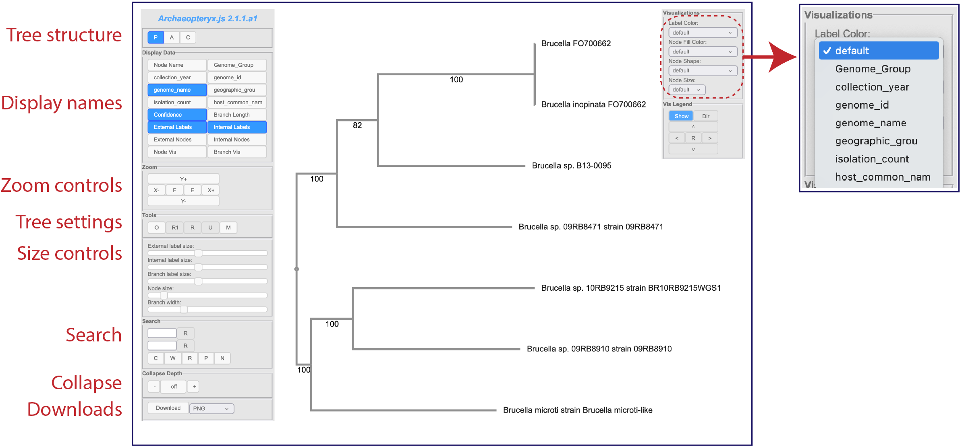Increase collapse depth with plus button

pyautogui.click(x=195, y=386)
